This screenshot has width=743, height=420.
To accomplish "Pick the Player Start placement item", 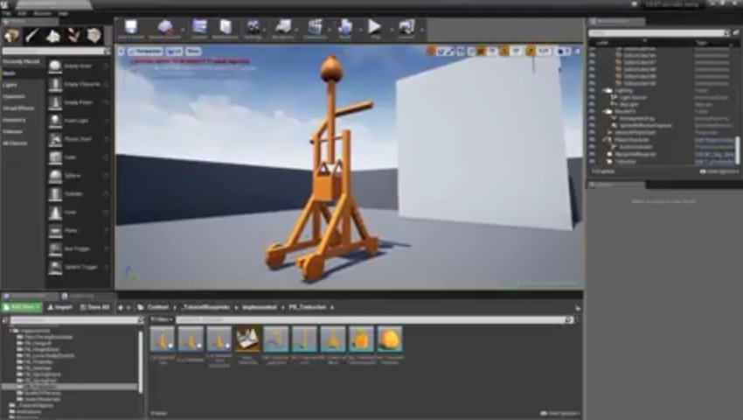I will (78, 139).
